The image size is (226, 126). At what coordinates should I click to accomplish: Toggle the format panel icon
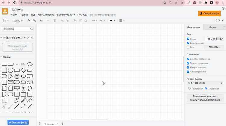point(219,20)
